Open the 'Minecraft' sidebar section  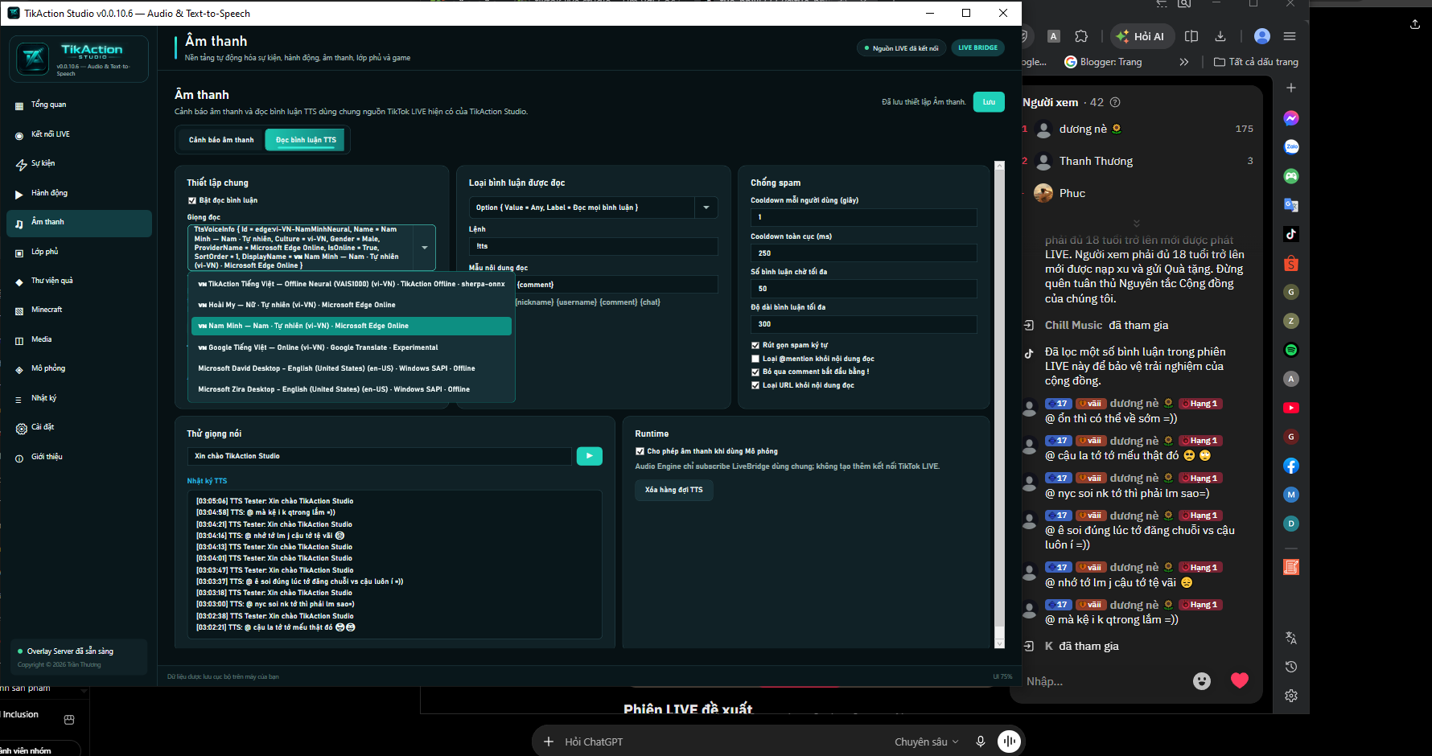click(79, 310)
